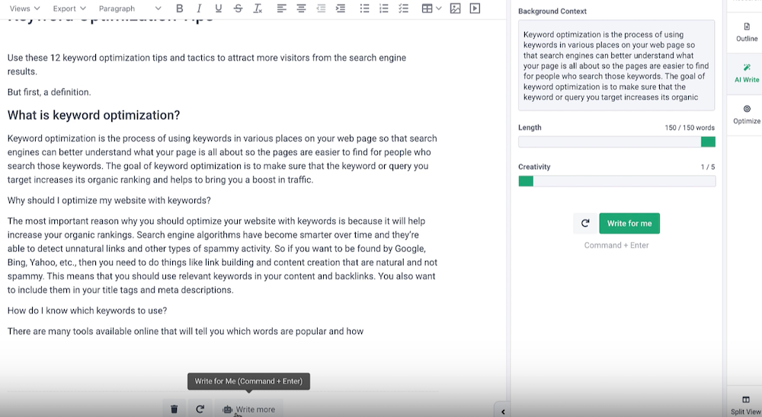This screenshot has height=417, width=762.
Task: Click the 'Background Context' label
Action: pos(552,11)
